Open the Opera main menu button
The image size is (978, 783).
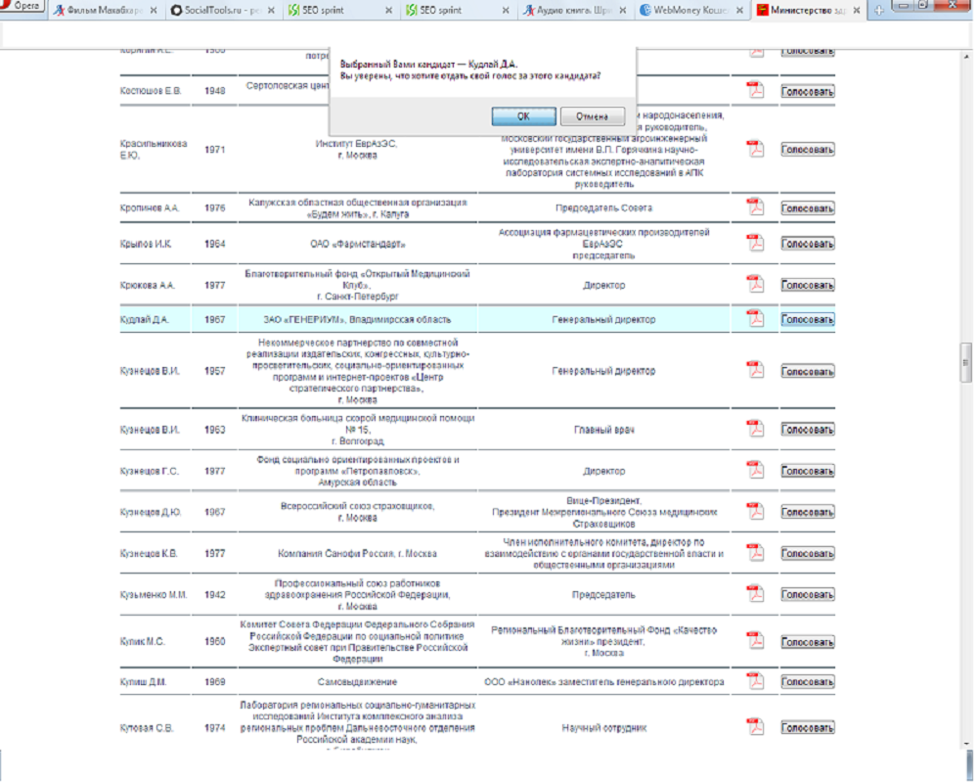click(22, 6)
